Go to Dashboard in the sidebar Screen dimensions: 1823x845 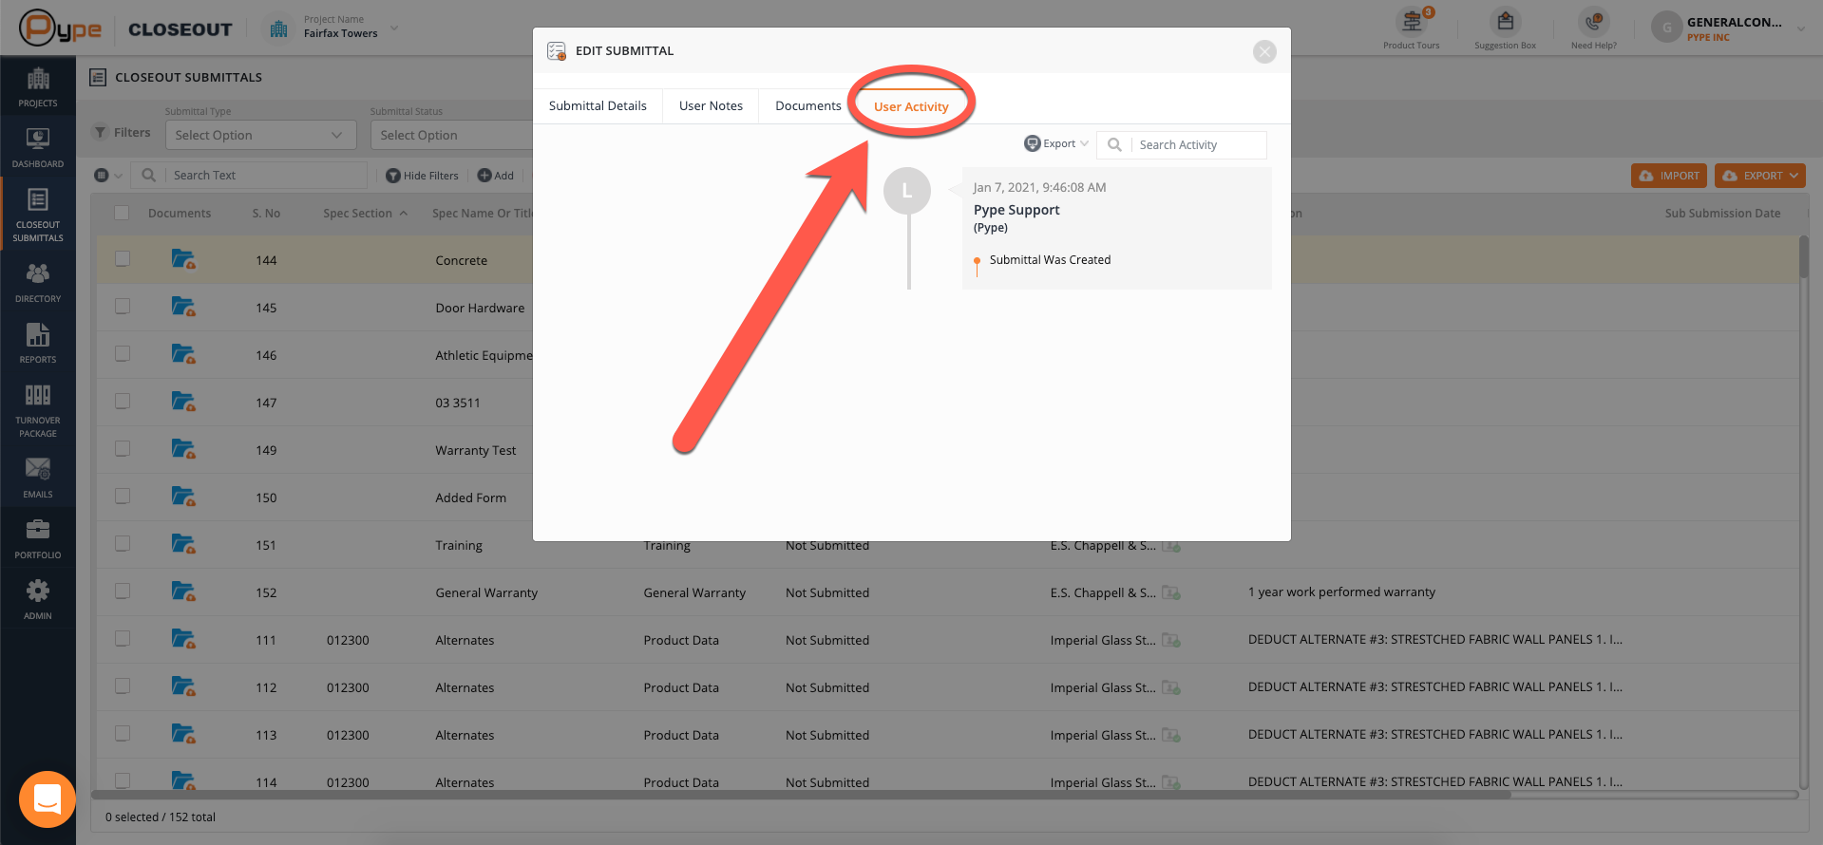click(x=38, y=148)
